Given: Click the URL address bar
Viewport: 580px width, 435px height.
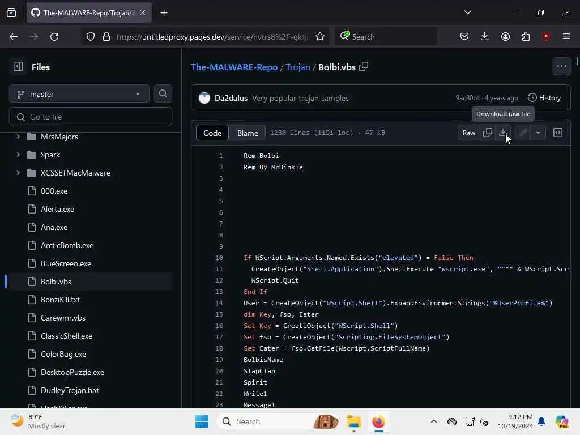Looking at the screenshot, I should tap(212, 37).
